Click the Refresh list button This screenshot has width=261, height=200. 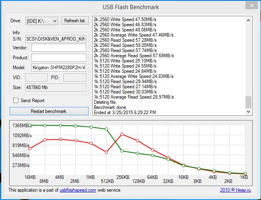75,21
